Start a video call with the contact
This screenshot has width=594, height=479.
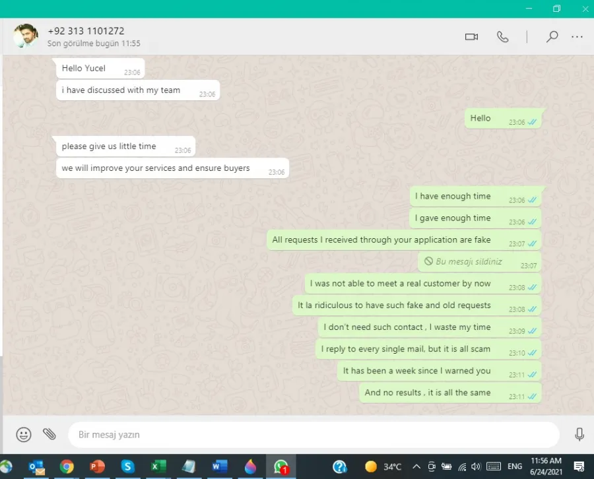pyautogui.click(x=471, y=37)
